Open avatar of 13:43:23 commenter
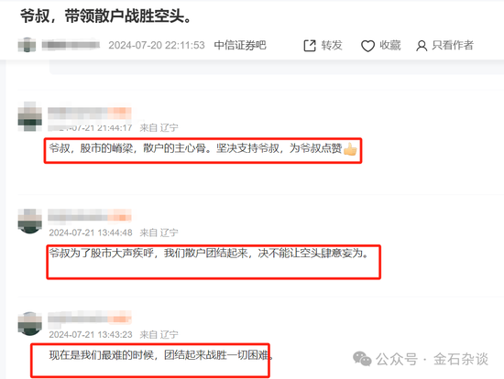504x379 pixels. coord(29,323)
